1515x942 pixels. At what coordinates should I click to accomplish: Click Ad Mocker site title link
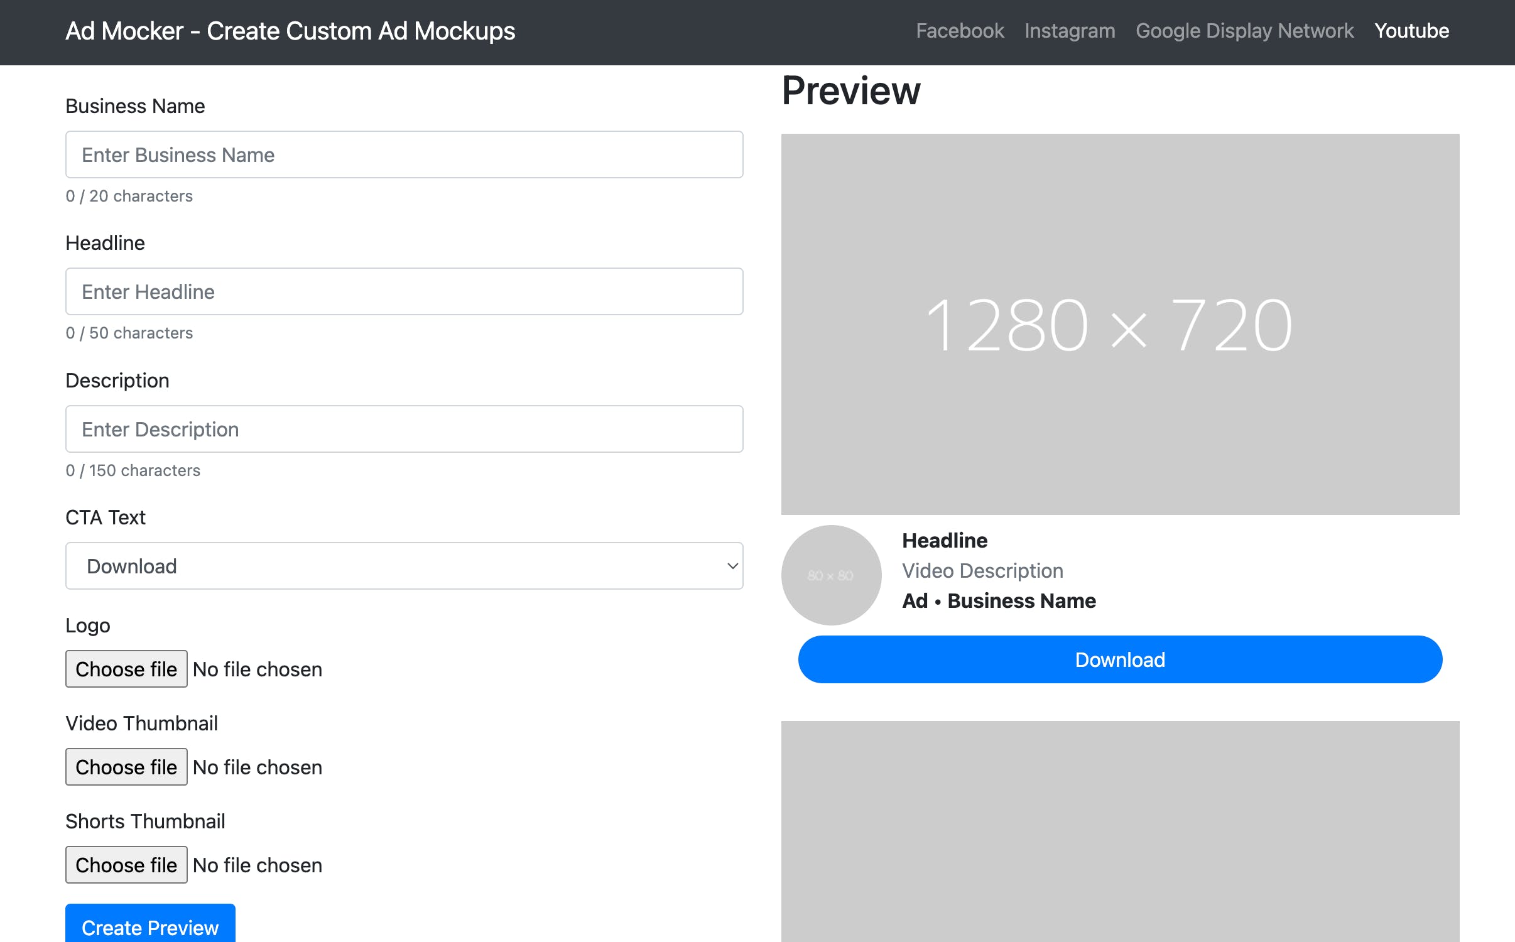[x=290, y=31]
